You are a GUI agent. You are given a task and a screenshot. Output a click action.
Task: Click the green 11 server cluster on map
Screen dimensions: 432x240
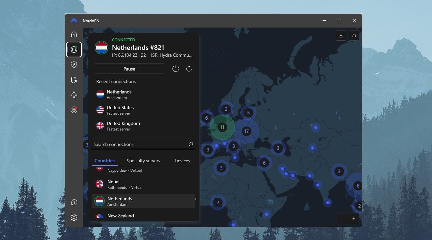click(222, 127)
